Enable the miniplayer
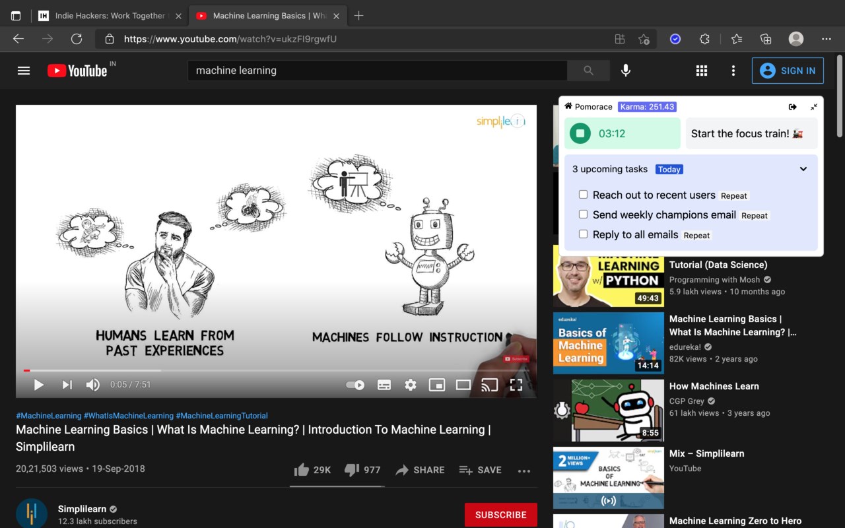This screenshot has width=845, height=528. coord(437,385)
